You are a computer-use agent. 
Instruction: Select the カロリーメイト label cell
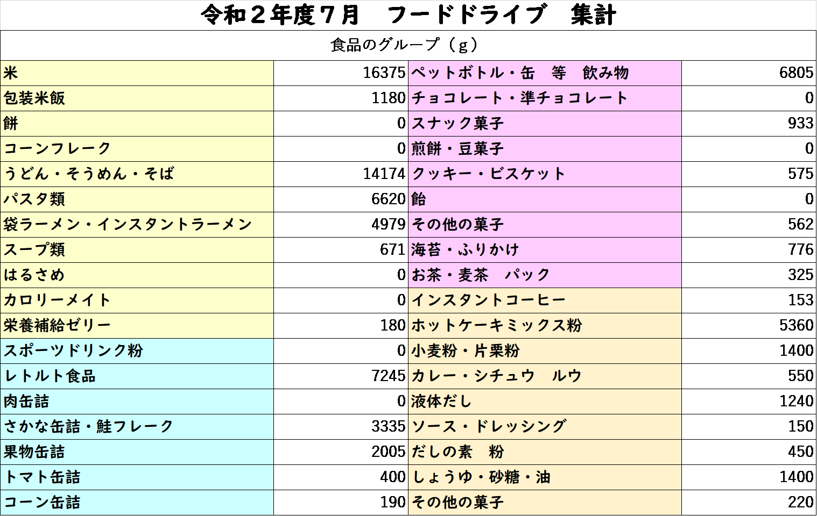point(137,300)
